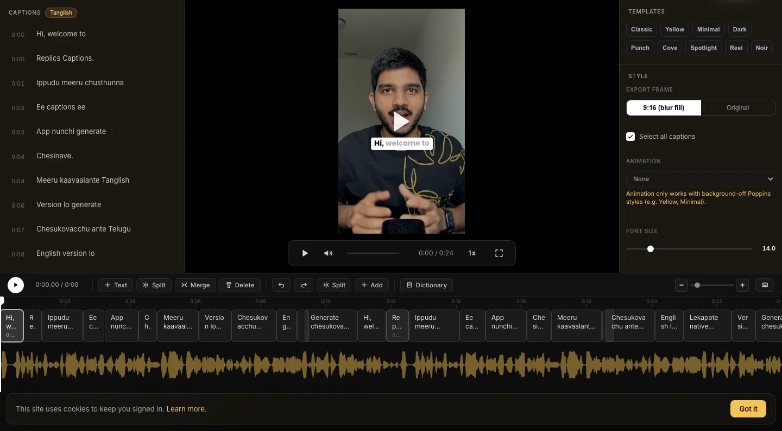Zoom out the timeline with the minus button
The width and height of the screenshot is (782, 431).
(682, 285)
